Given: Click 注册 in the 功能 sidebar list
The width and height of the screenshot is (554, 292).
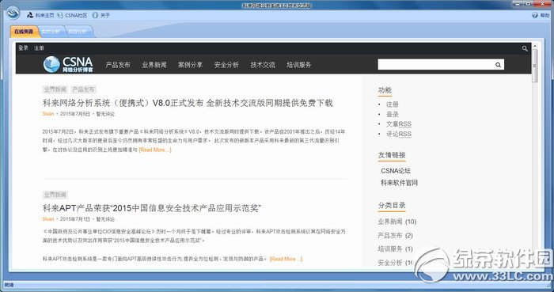Looking at the screenshot, I should click(x=393, y=104).
